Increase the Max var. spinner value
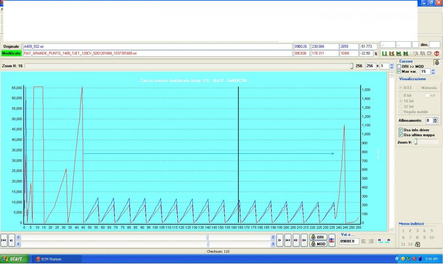This screenshot has height=265, width=443. (433, 70)
